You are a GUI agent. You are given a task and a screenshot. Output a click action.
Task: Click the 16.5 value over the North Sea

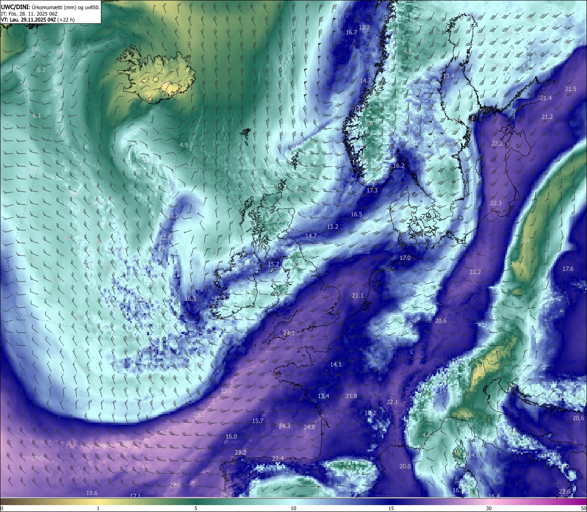point(356,214)
